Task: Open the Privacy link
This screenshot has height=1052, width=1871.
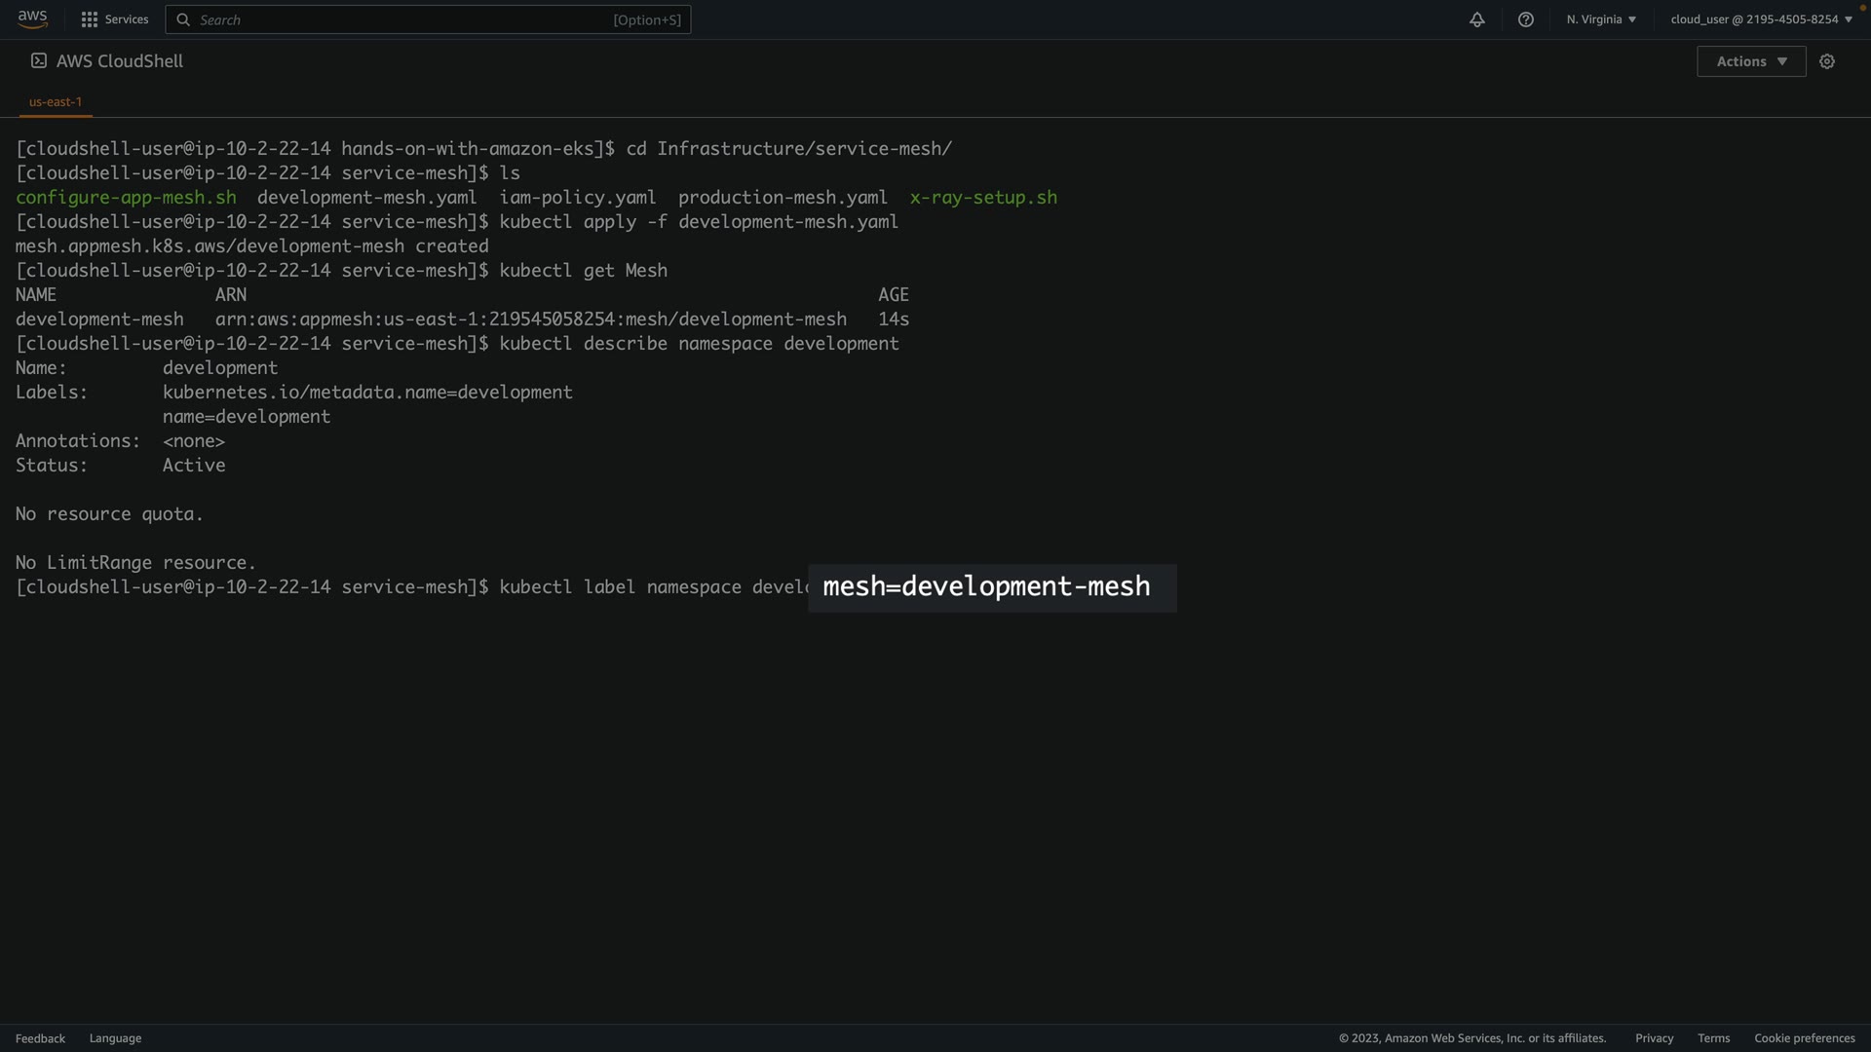Action: 1654,1038
